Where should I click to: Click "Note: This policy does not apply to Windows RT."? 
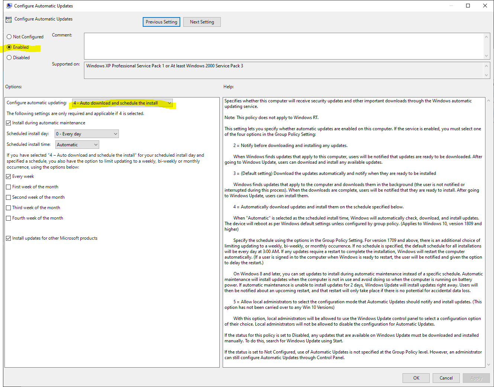coord(271,118)
